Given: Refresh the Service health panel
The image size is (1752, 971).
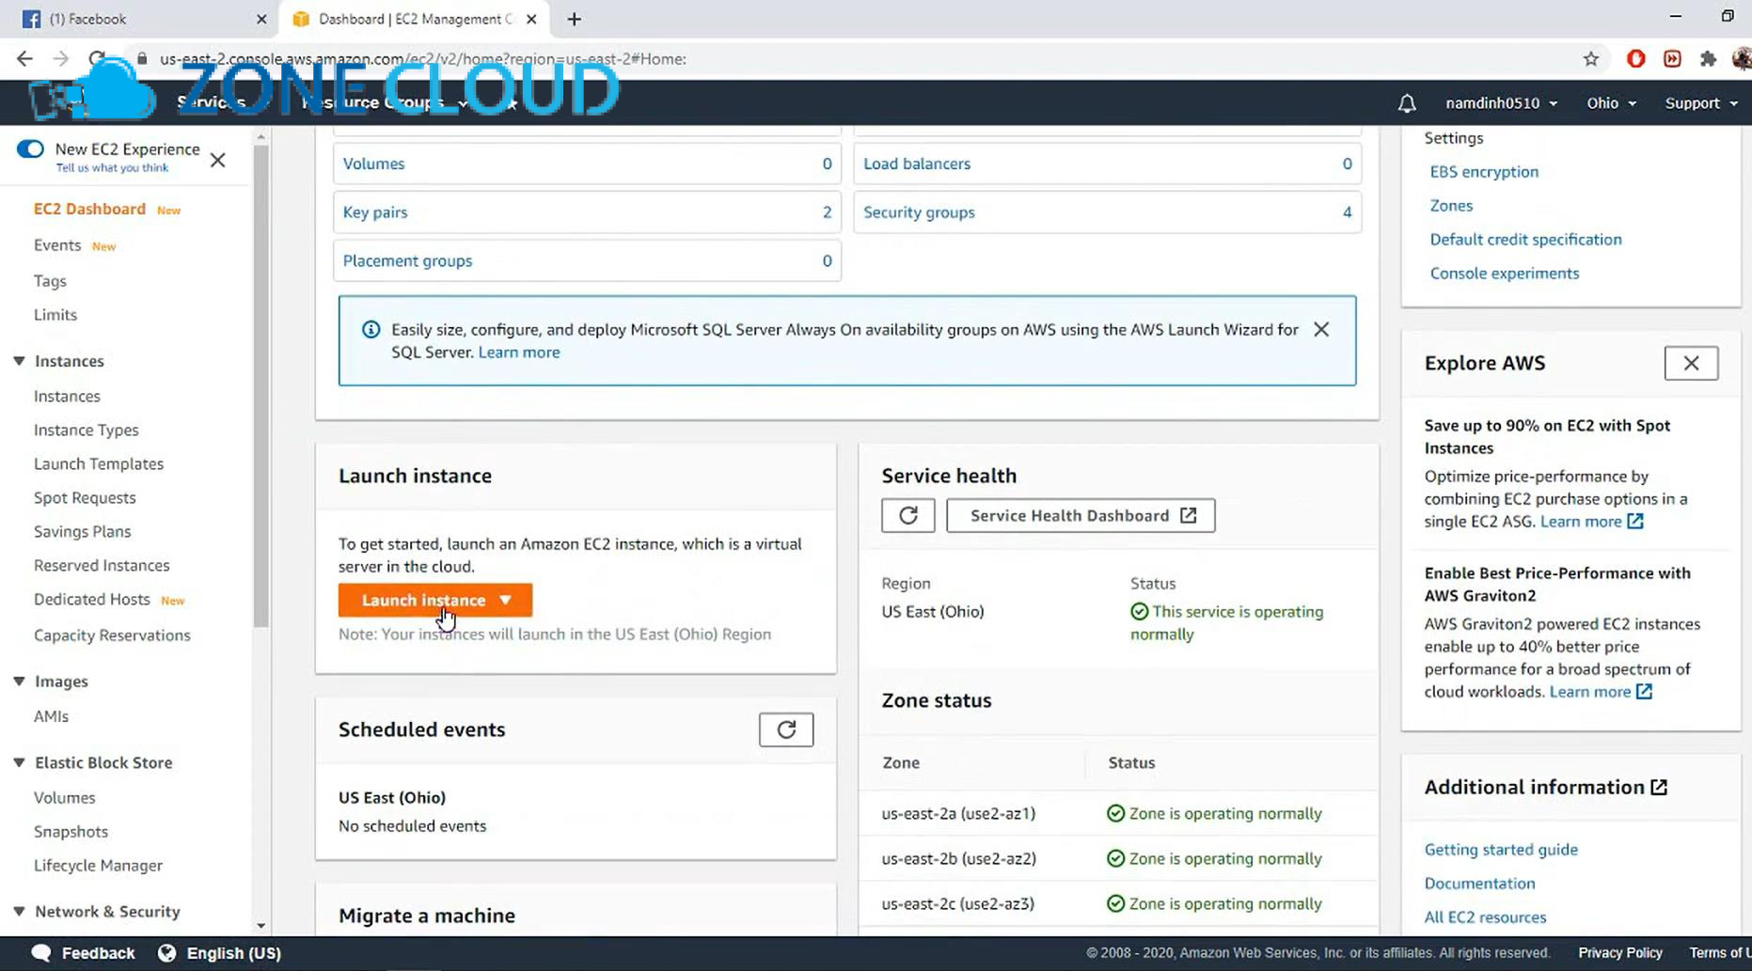Looking at the screenshot, I should tap(908, 515).
